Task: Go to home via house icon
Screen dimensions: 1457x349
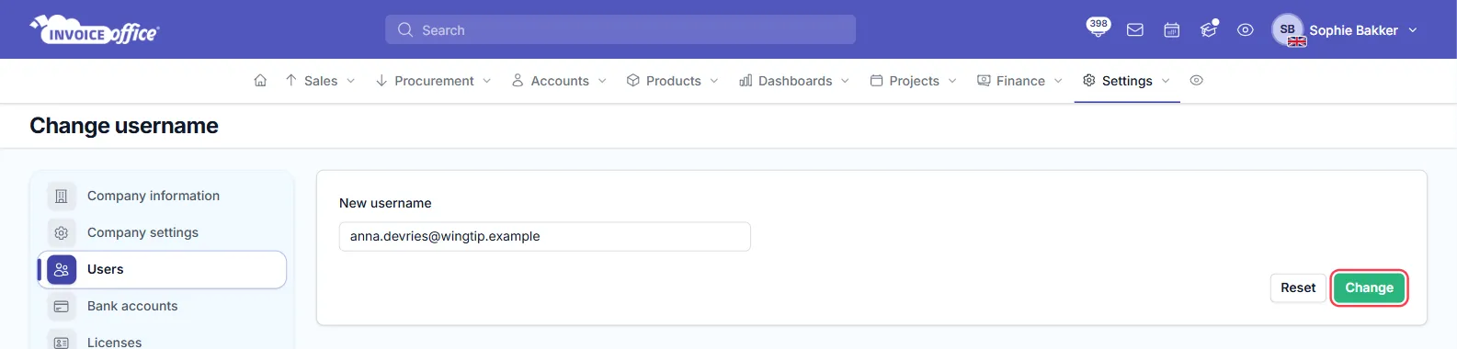Action: click(260, 81)
